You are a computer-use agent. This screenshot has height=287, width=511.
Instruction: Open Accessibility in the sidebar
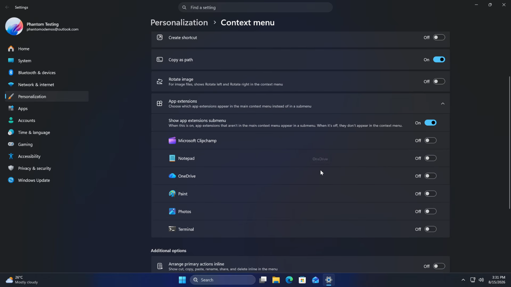[47, 156]
